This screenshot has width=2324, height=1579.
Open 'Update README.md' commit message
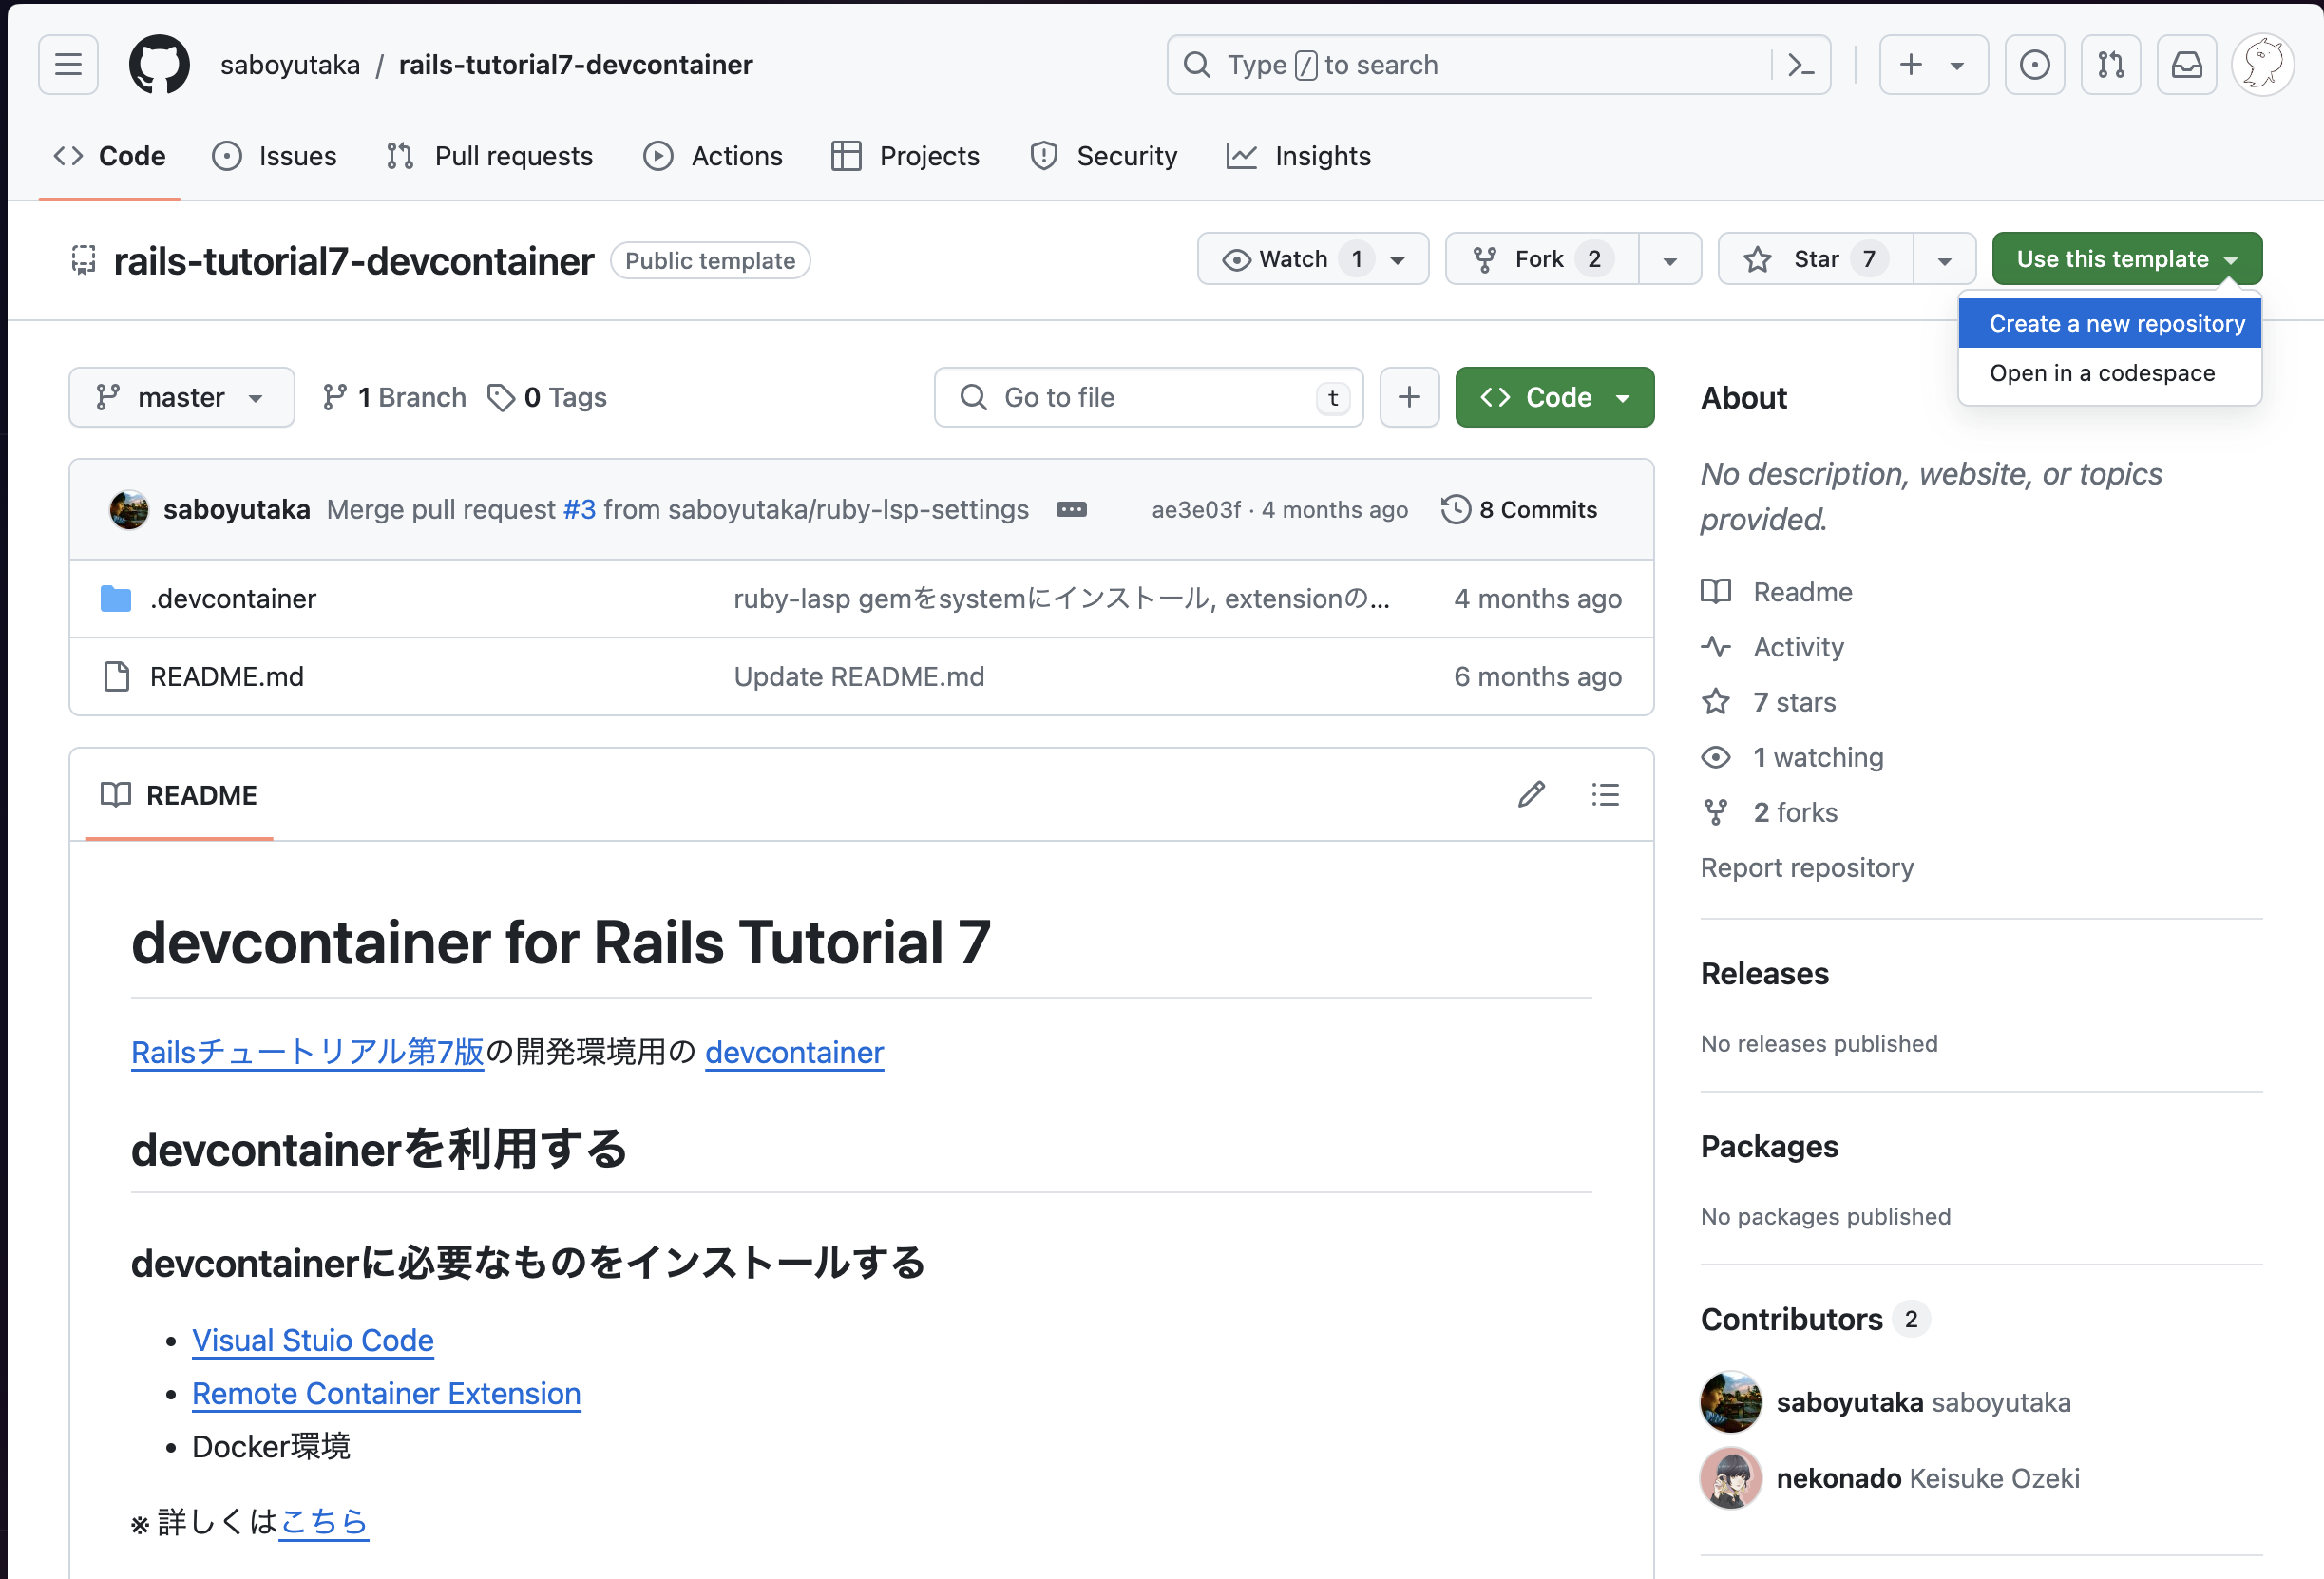[859, 676]
